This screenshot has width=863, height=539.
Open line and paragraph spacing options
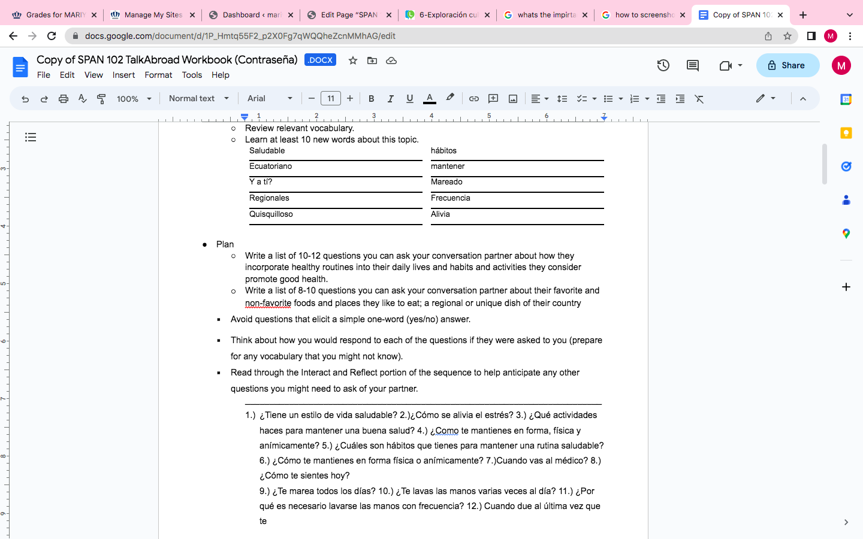(562, 99)
